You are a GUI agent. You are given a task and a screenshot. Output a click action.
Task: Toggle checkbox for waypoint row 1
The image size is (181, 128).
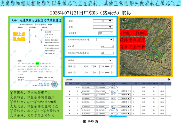[69, 91]
